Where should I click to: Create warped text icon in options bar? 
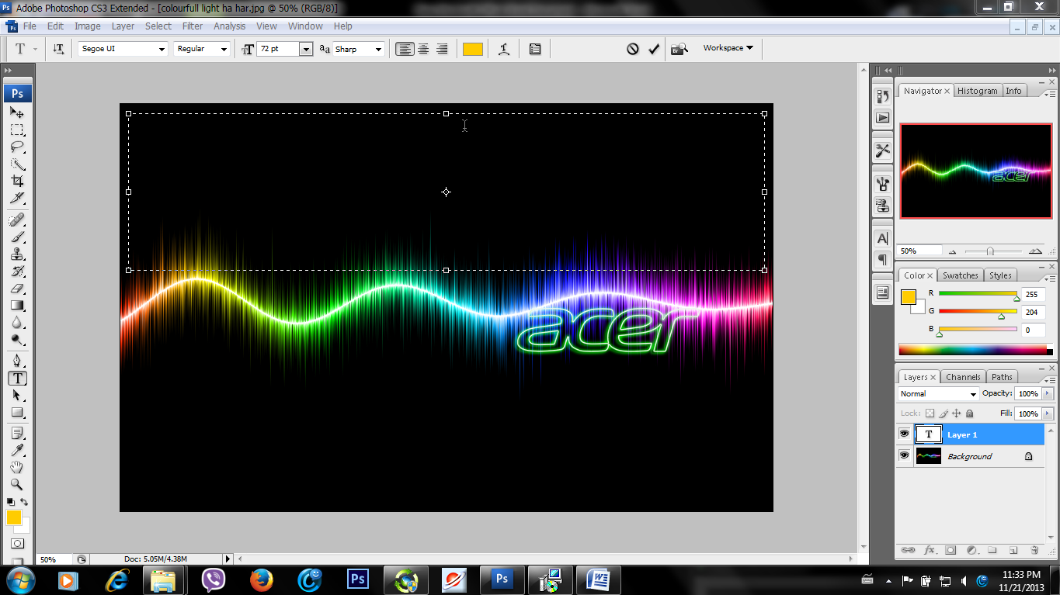[x=504, y=49]
